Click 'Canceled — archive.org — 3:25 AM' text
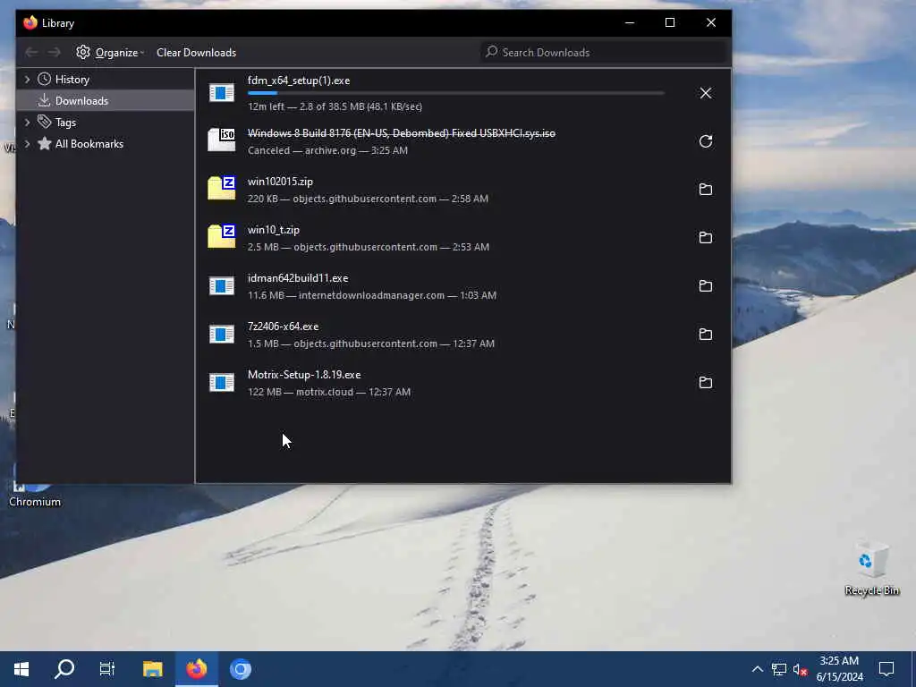This screenshot has height=687, width=916. (x=327, y=150)
